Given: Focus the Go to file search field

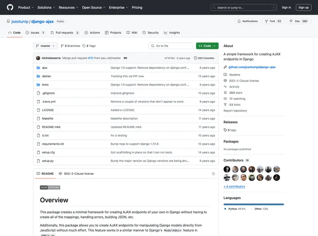Looking at the screenshot, I should coord(171,46).
